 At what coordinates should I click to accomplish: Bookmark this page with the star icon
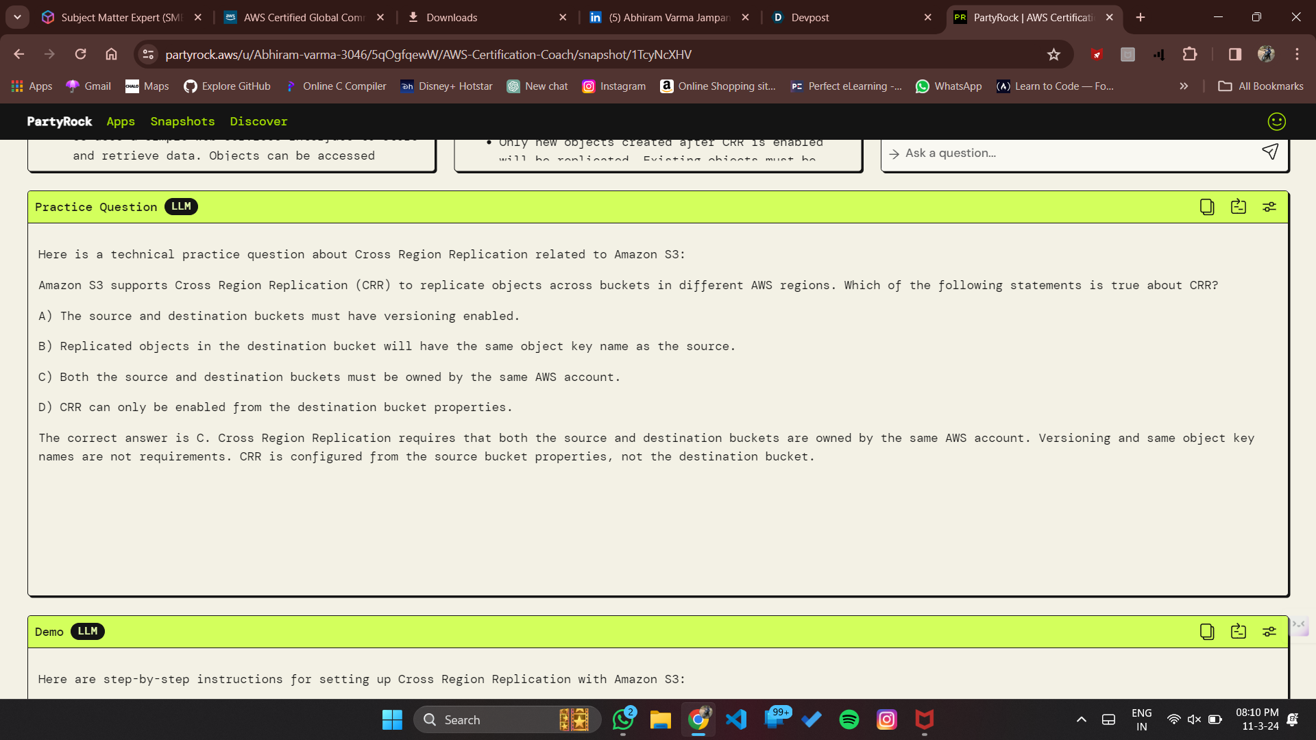tap(1053, 55)
